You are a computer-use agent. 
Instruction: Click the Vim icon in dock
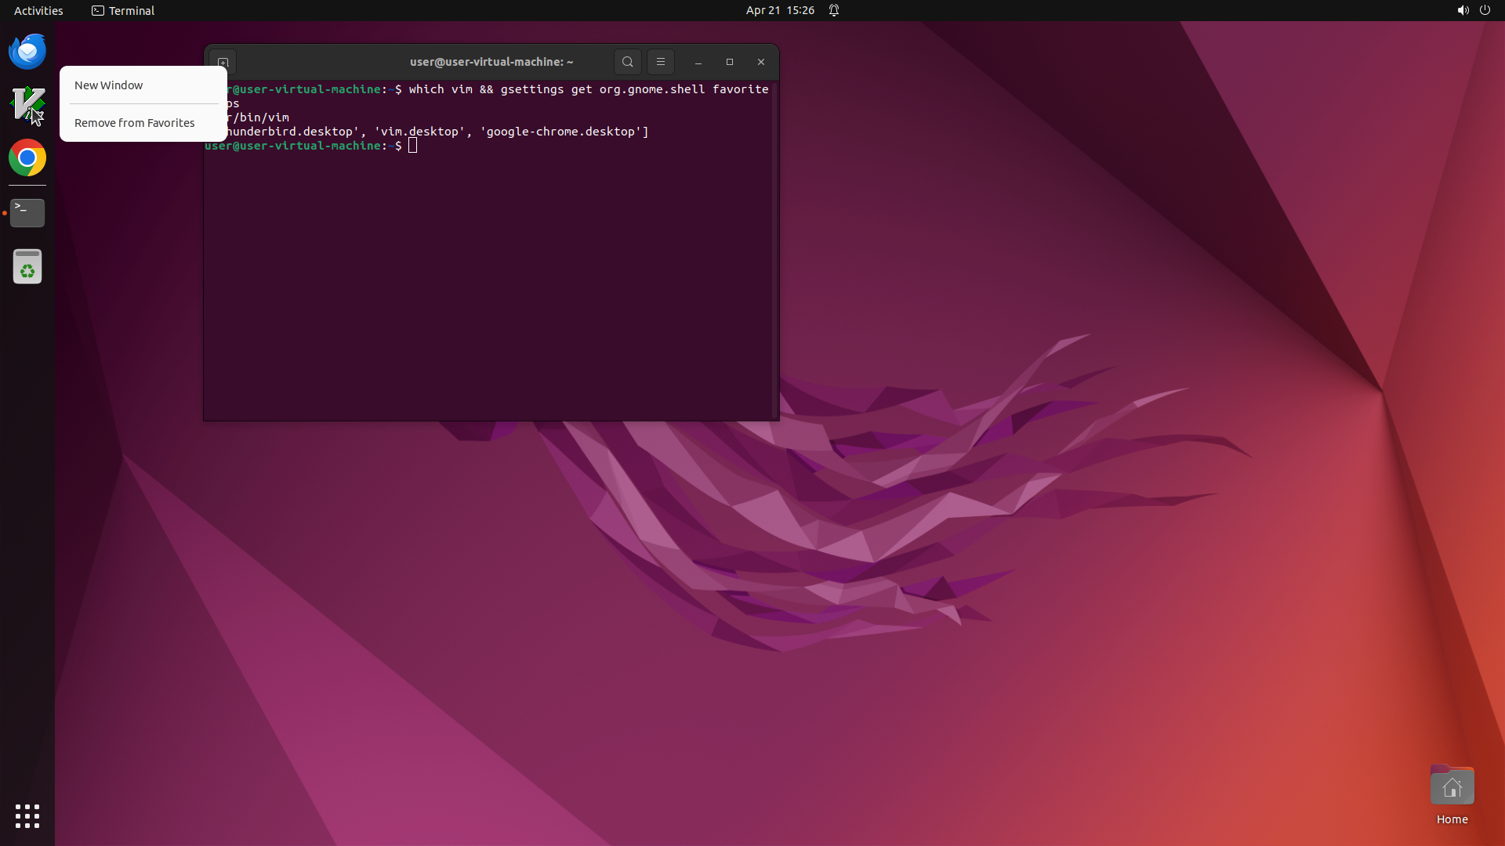point(27,104)
